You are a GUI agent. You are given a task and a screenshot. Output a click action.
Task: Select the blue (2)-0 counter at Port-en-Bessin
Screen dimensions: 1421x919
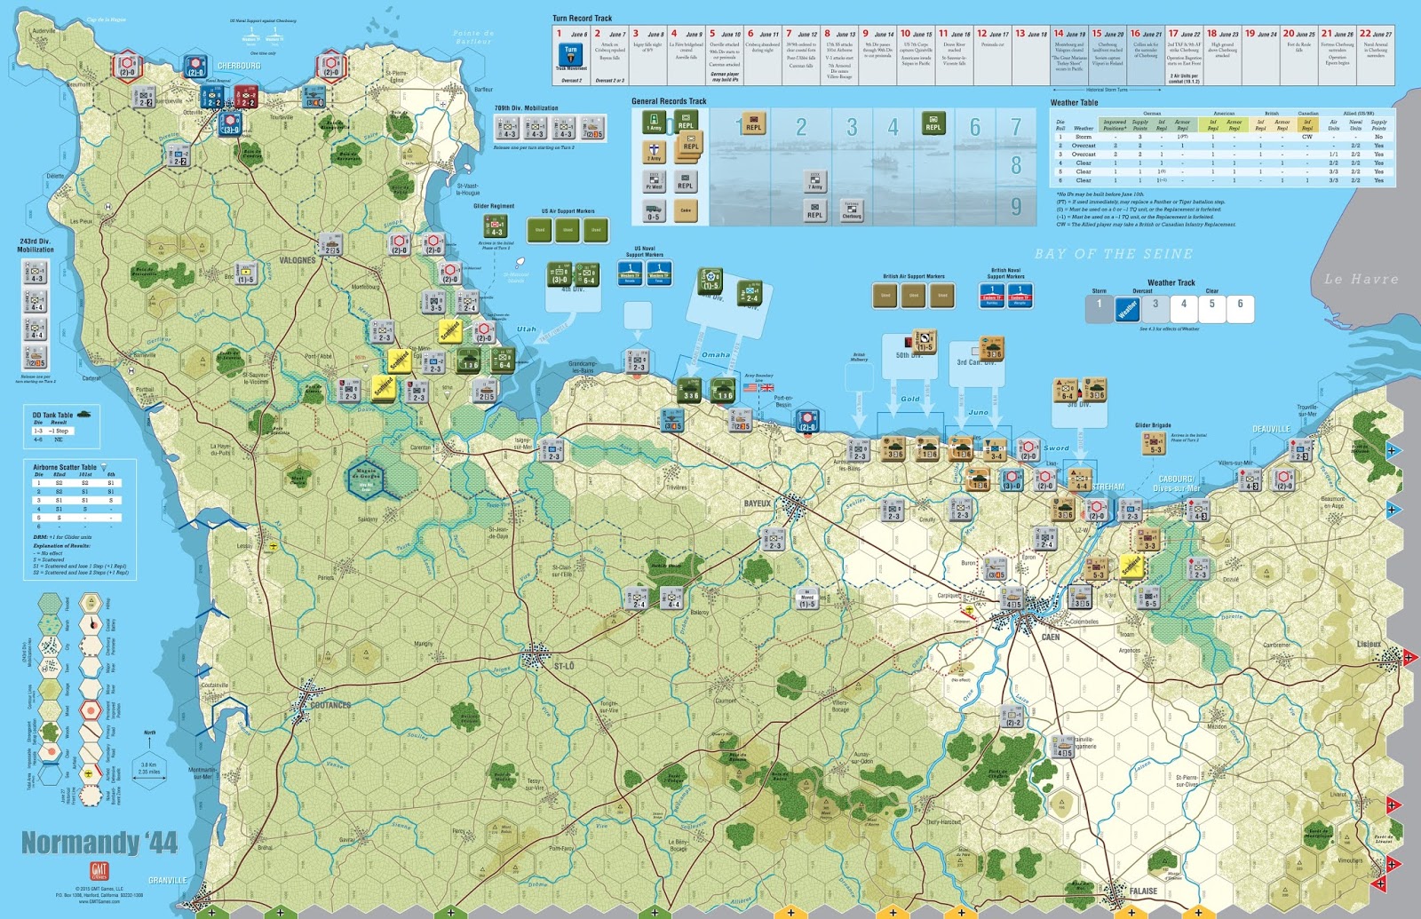[x=807, y=421]
